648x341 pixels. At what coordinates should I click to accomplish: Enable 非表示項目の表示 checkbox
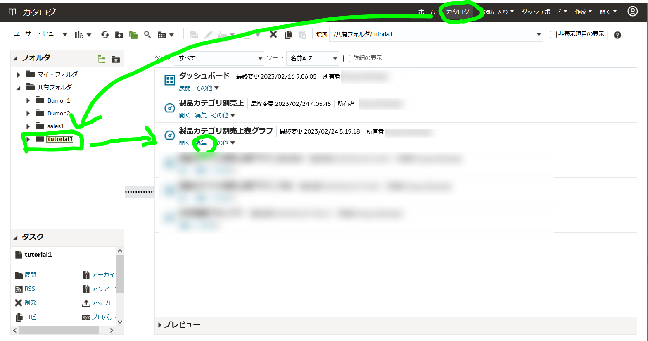click(553, 35)
